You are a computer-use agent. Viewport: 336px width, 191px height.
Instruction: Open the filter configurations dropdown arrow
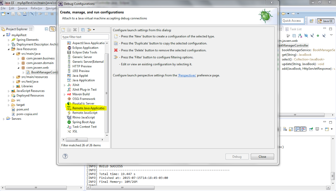pyautogui.click(x=94, y=30)
